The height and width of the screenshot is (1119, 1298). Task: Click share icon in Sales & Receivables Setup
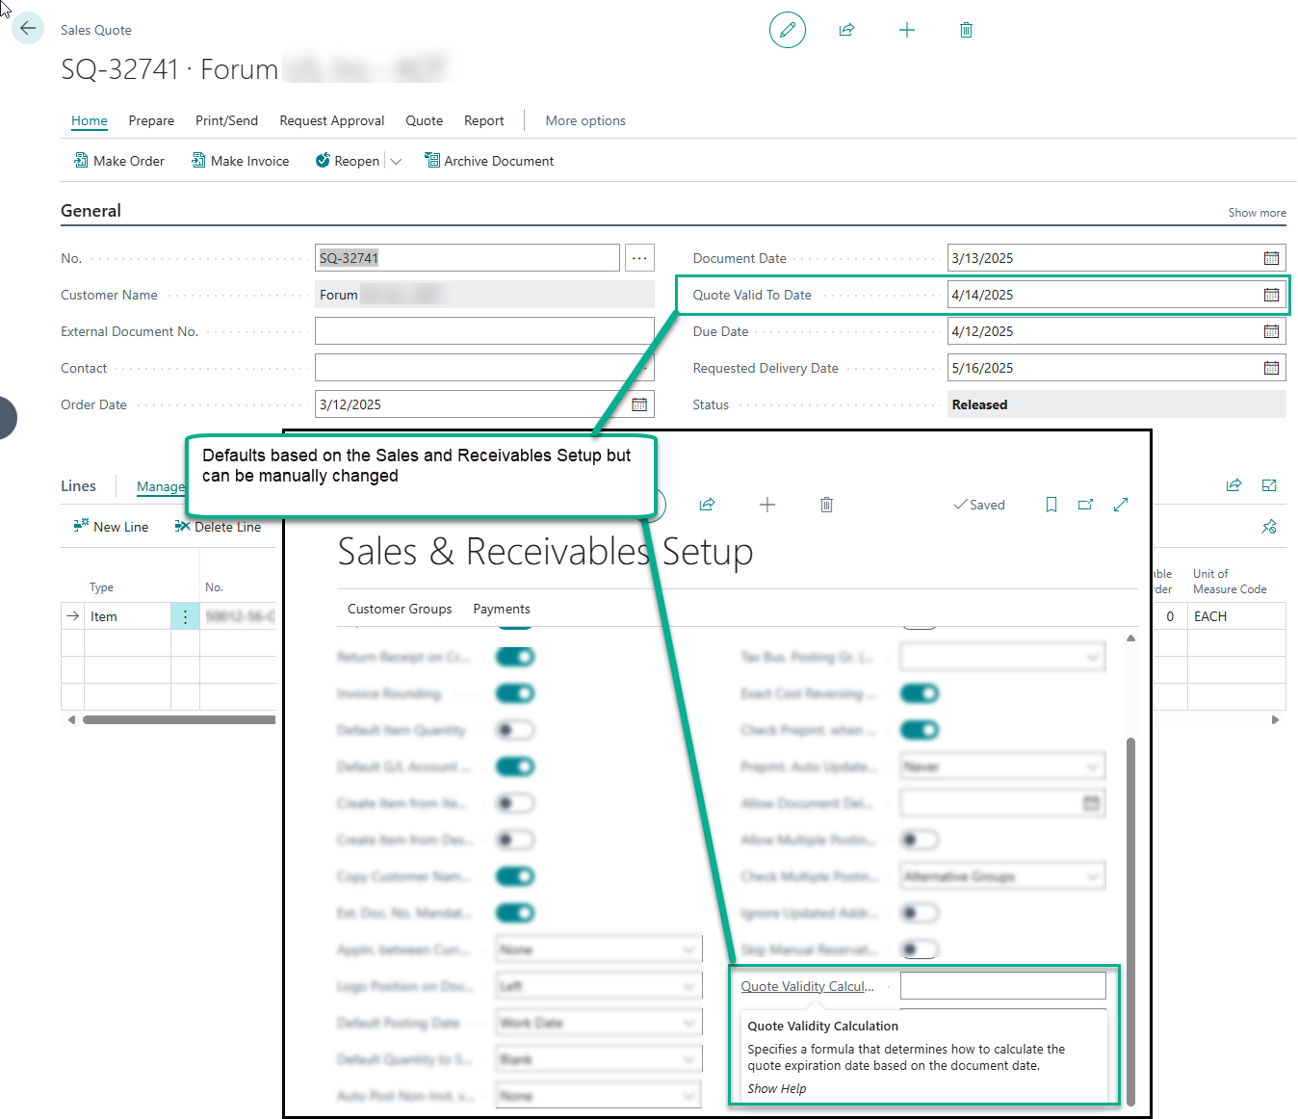click(707, 505)
